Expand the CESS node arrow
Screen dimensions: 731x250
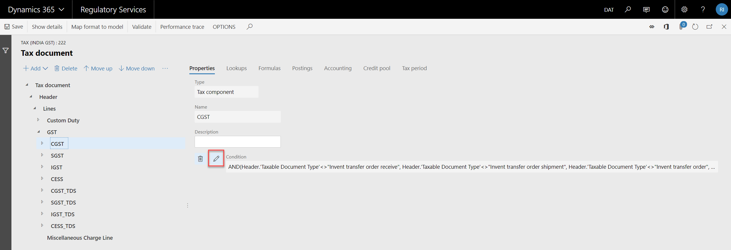42,178
